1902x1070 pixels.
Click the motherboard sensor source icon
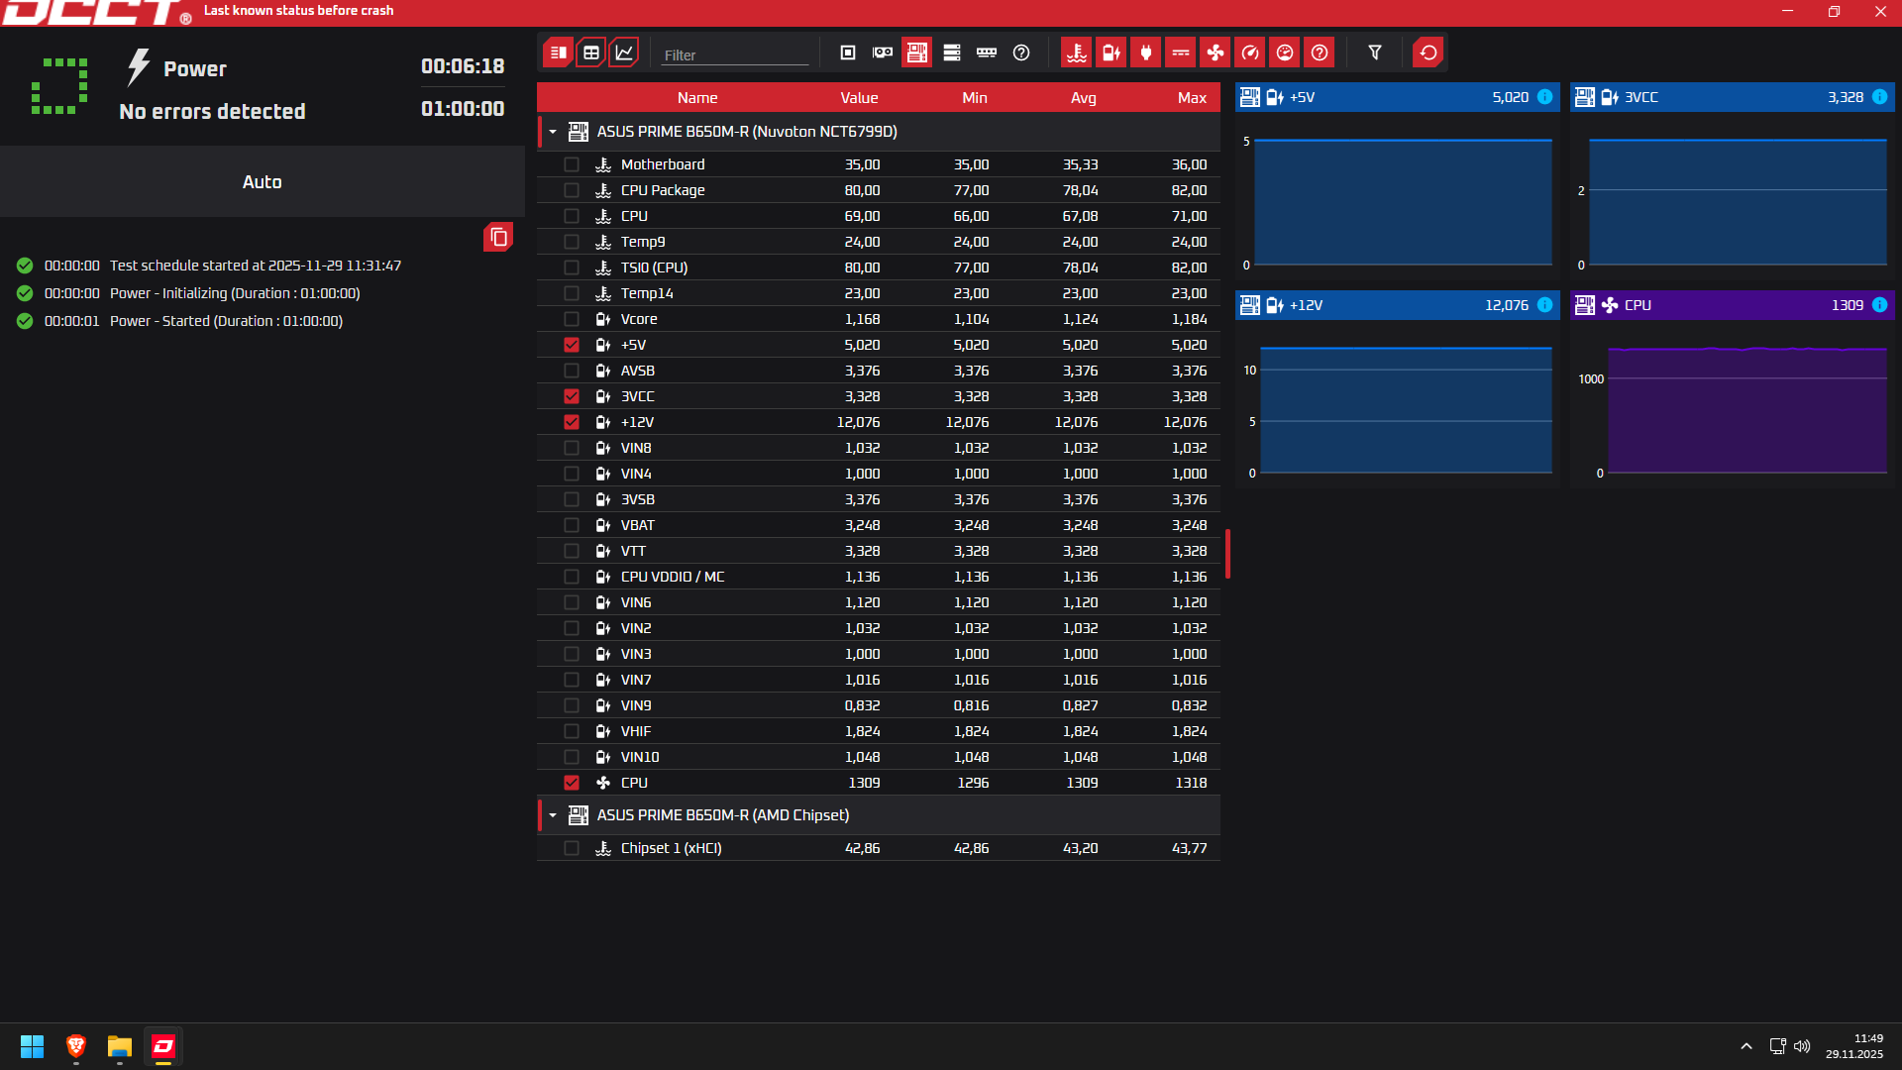[917, 53]
